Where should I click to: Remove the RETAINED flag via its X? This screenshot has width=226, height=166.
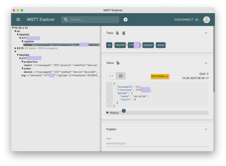point(168,76)
